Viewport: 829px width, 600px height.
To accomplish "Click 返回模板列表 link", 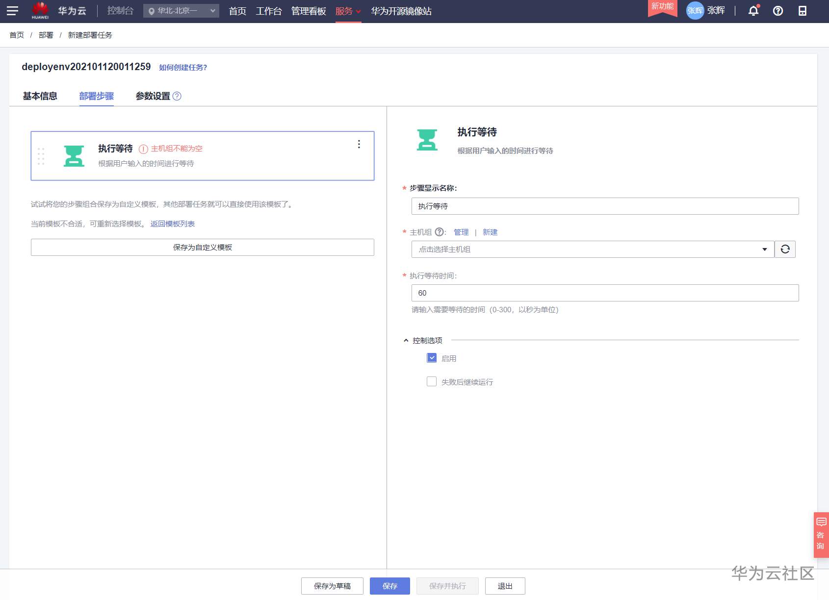I will pos(173,224).
